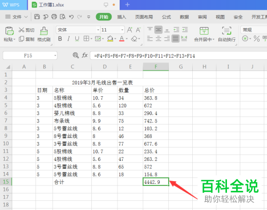Align text to top of cell
267x210 pixels.
[150, 29]
